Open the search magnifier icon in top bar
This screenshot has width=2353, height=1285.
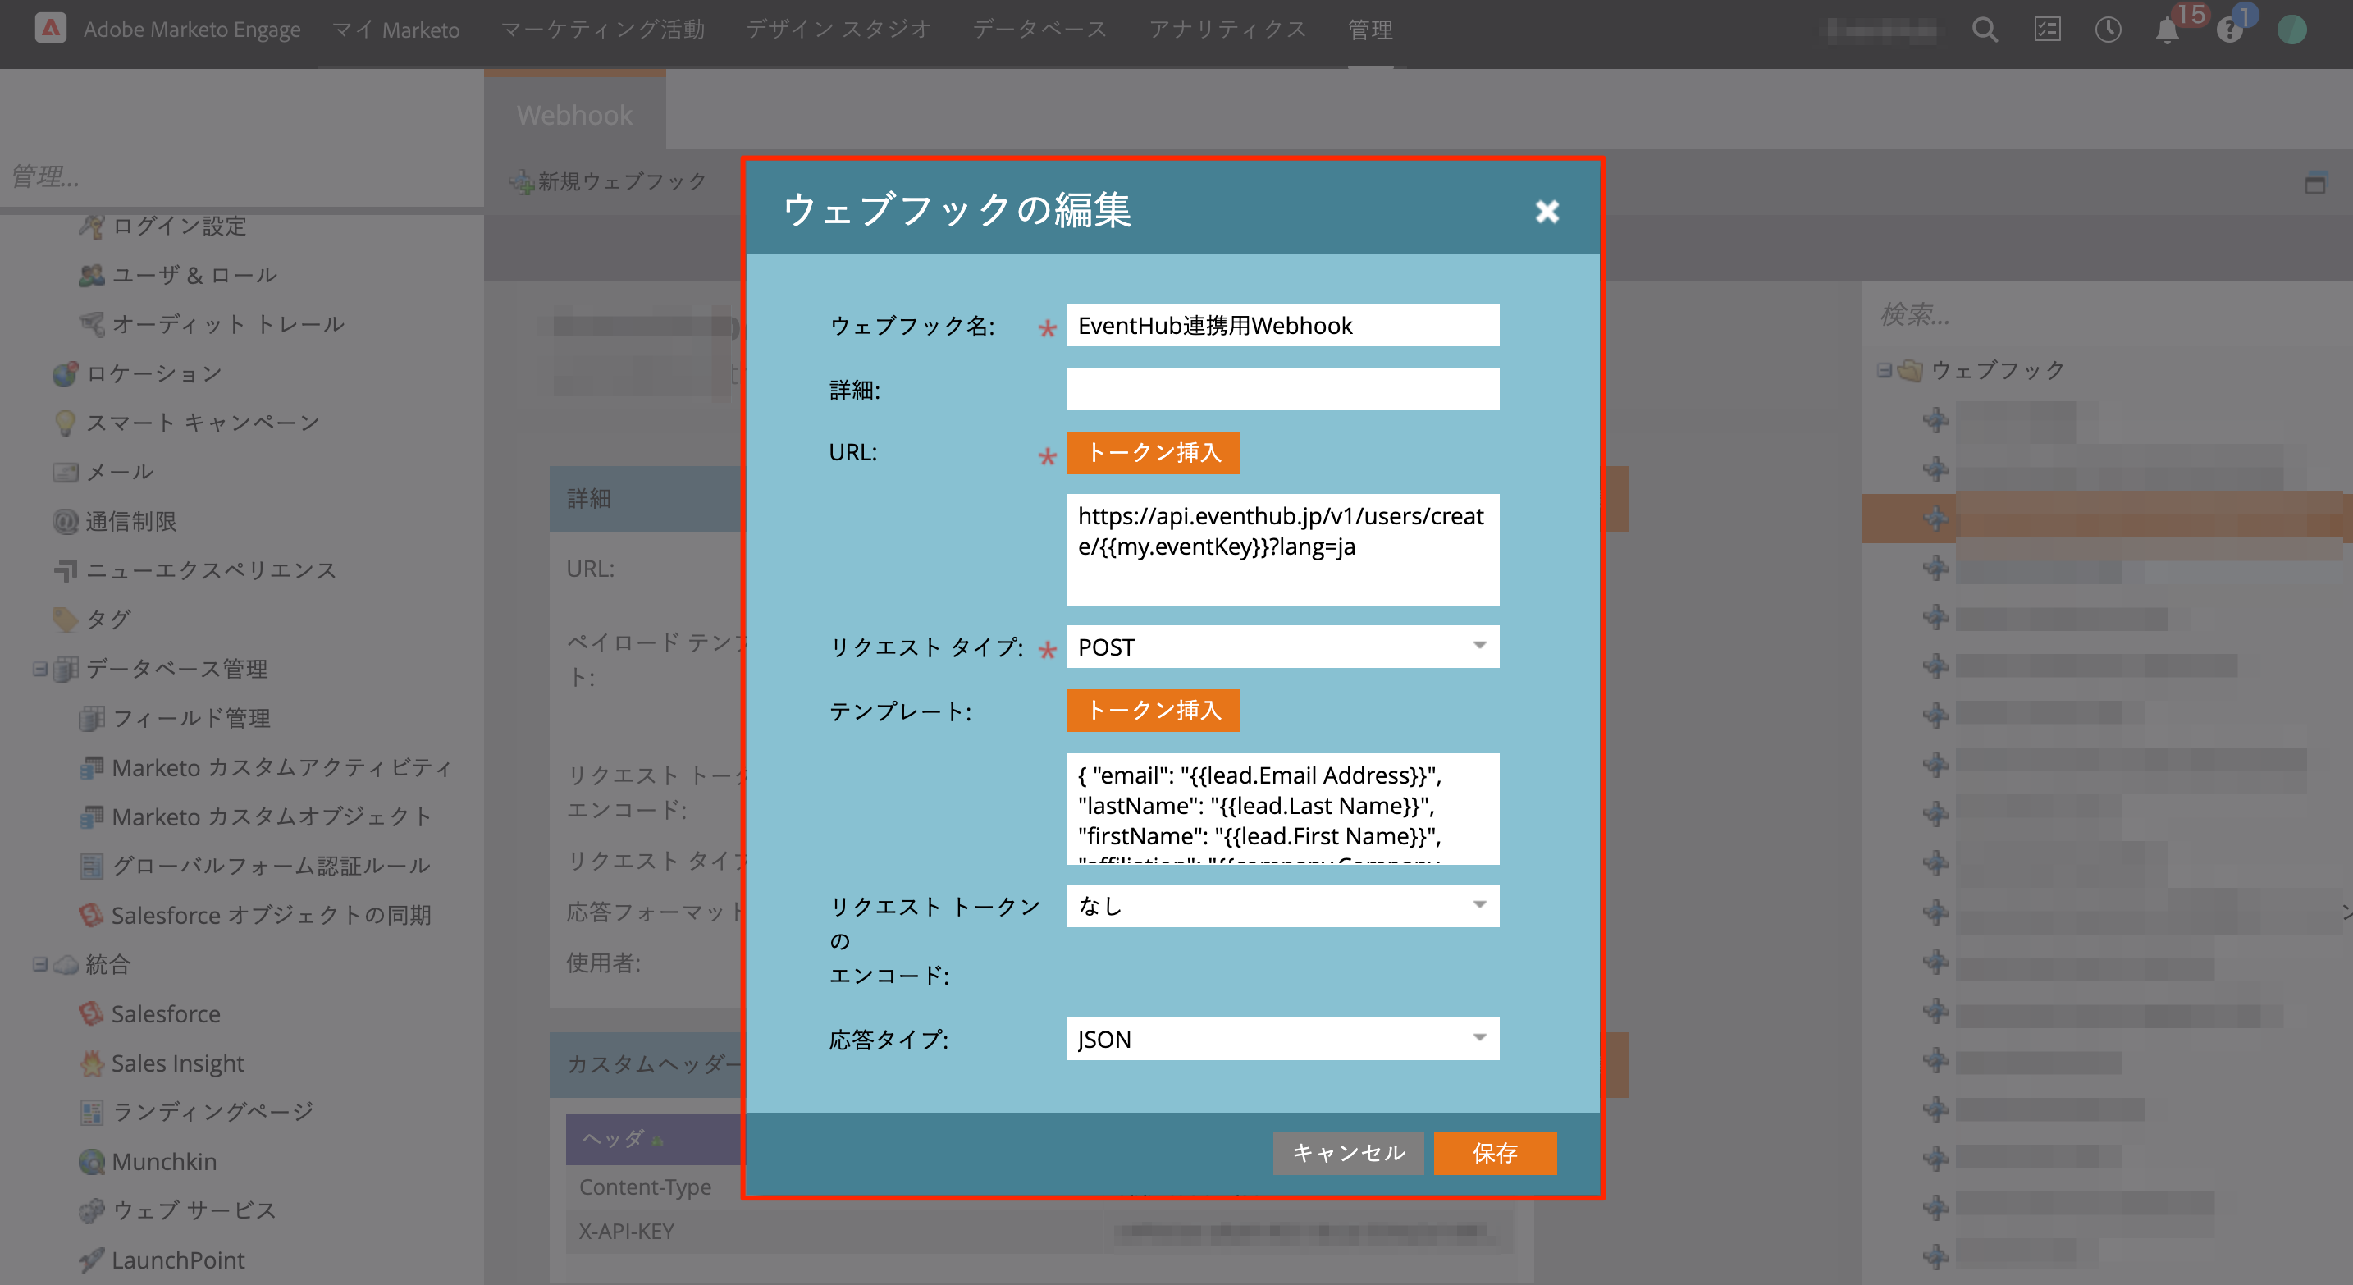point(1984,30)
